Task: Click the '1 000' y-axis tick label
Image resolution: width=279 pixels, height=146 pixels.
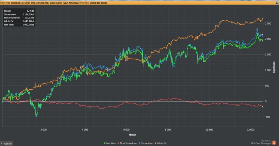Action: [268, 70]
